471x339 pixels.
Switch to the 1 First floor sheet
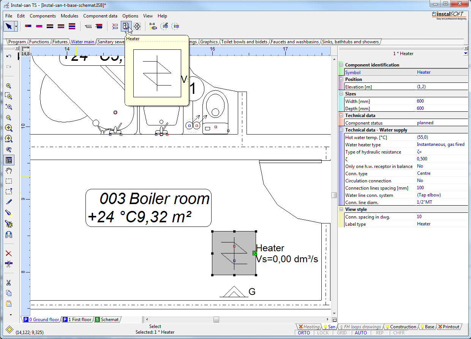point(77,320)
